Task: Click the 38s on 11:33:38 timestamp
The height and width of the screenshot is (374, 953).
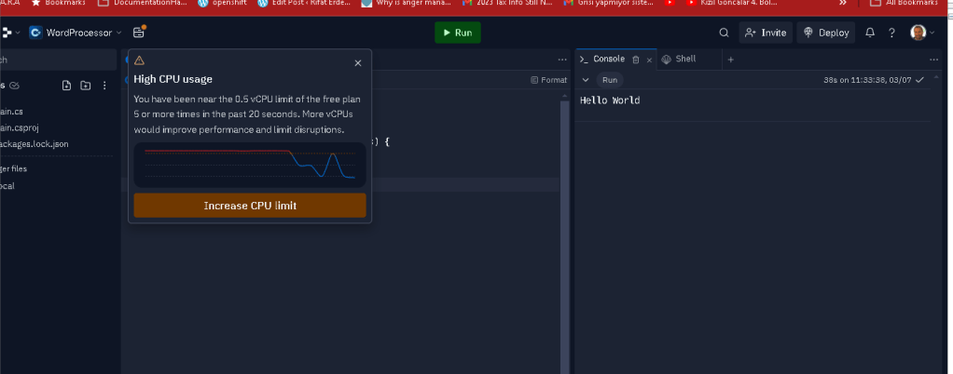Action: pos(867,80)
